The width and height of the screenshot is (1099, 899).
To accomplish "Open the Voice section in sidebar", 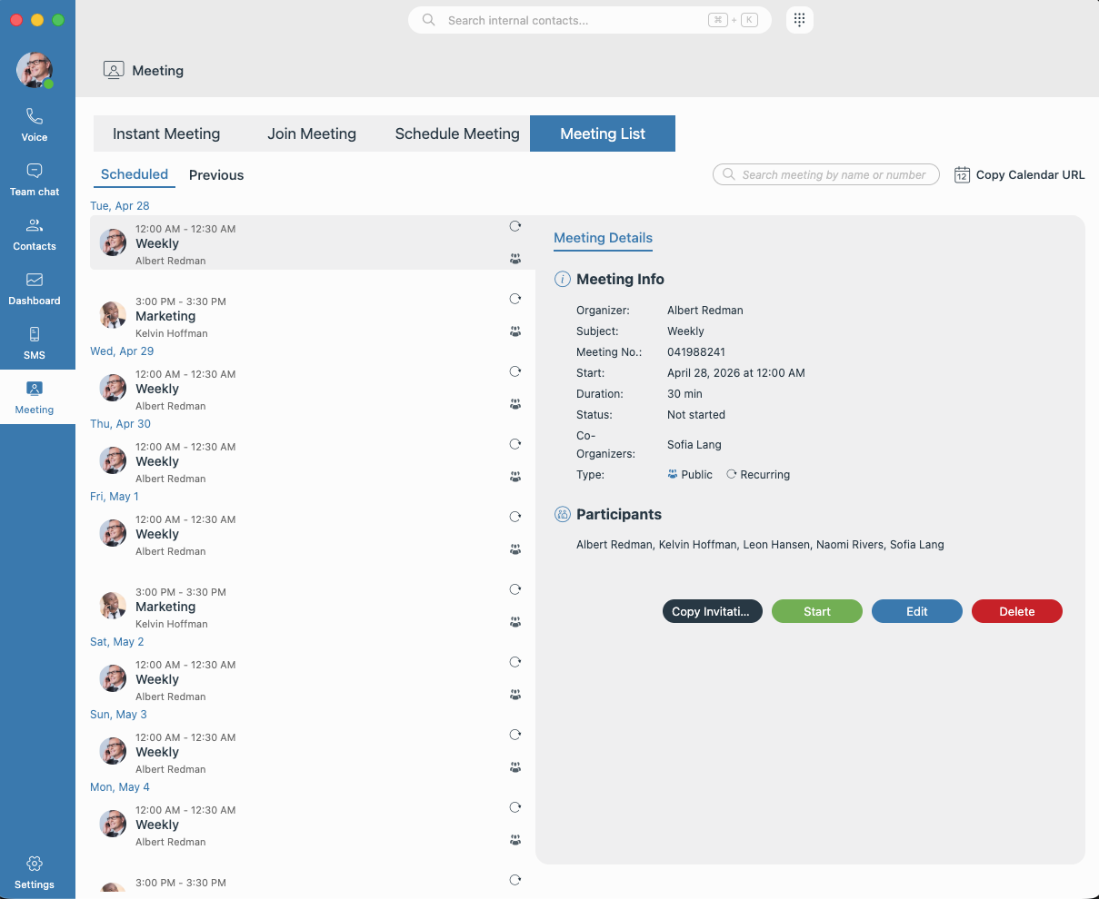I will pyautogui.click(x=35, y=124).
